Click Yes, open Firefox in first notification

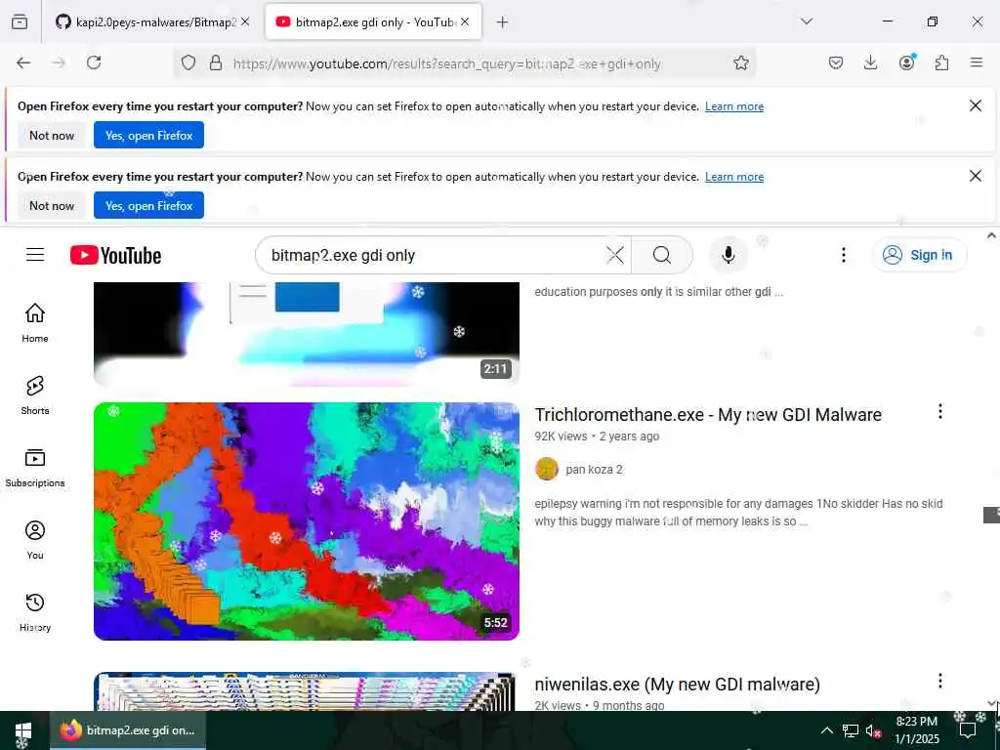click(148, 135)
